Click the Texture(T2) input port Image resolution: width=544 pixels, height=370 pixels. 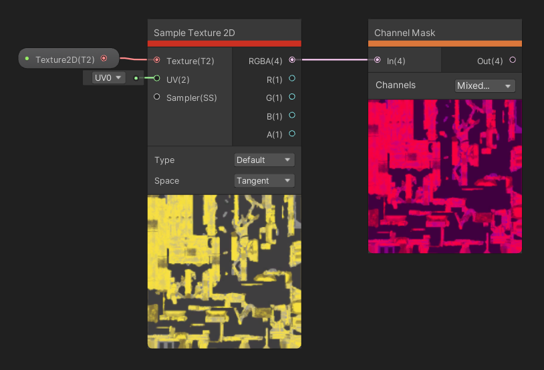click(x=157, y=60)
